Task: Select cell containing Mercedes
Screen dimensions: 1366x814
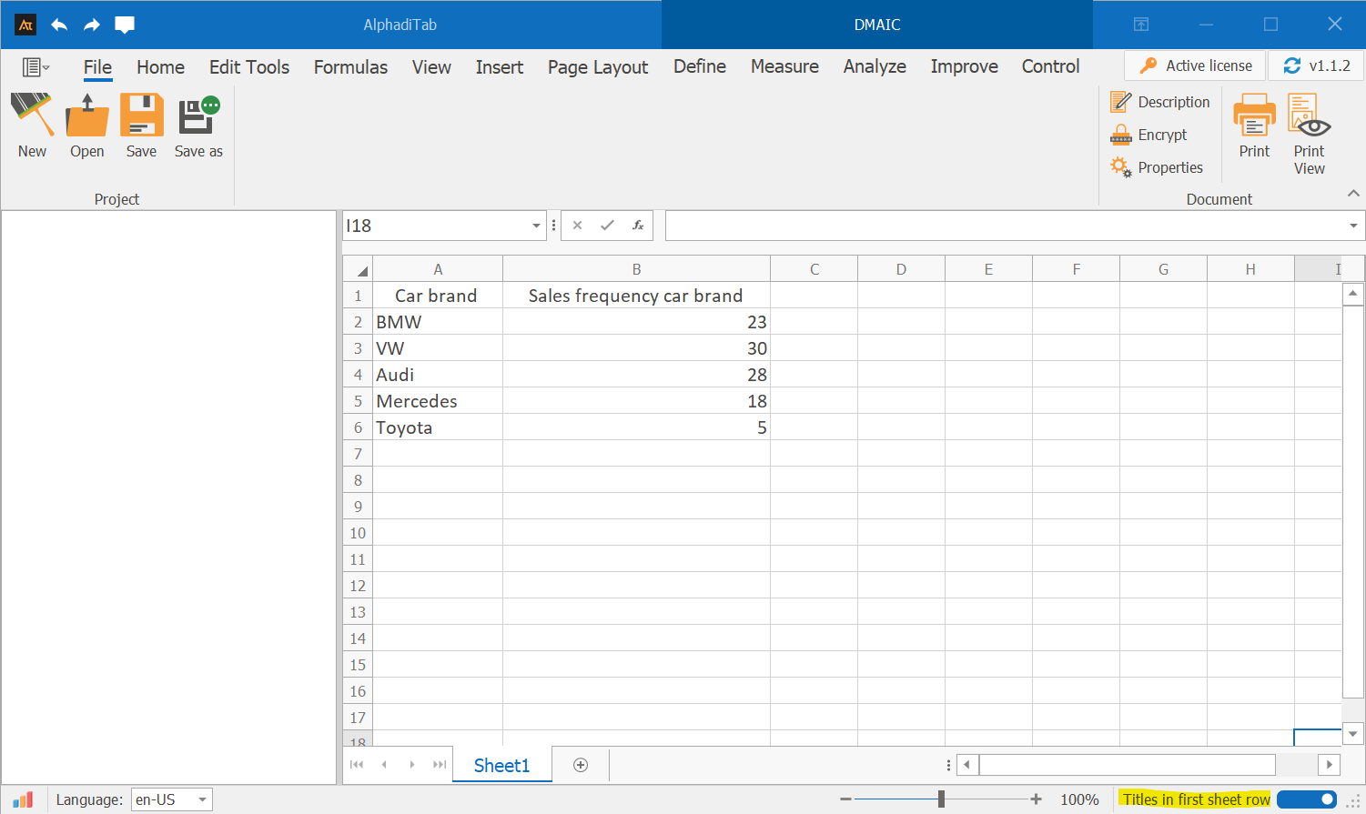Action: pos(437,401)
